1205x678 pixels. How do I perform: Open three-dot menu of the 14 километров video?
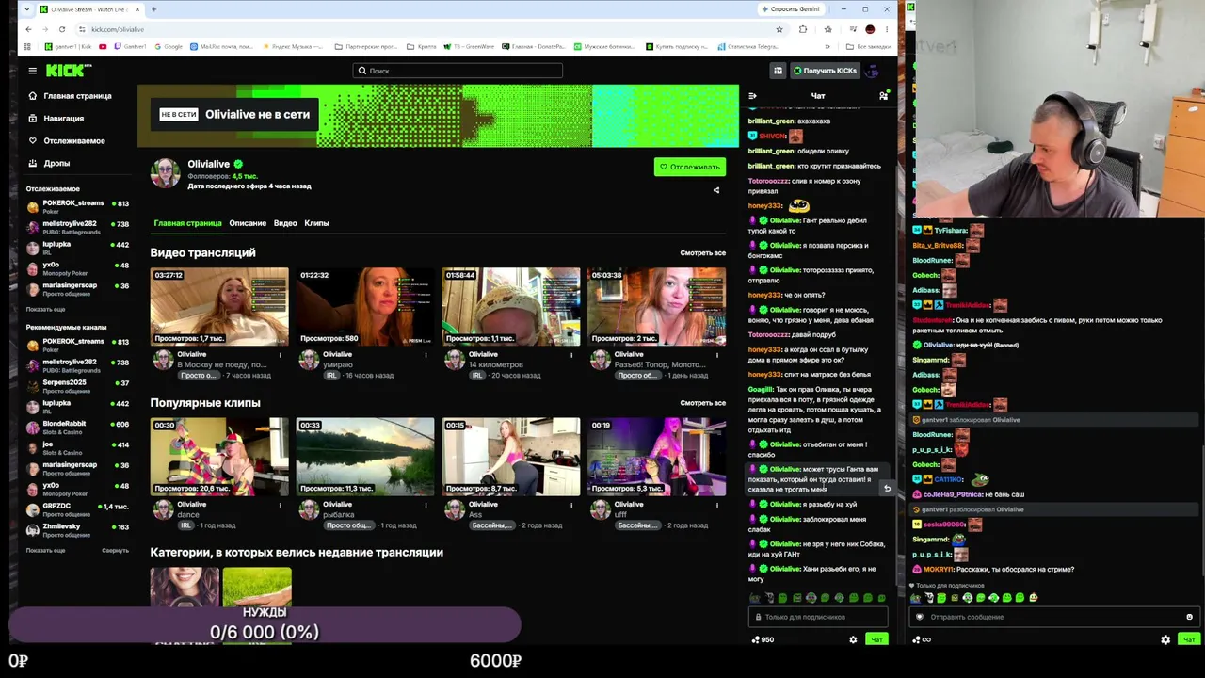[571, 355]
